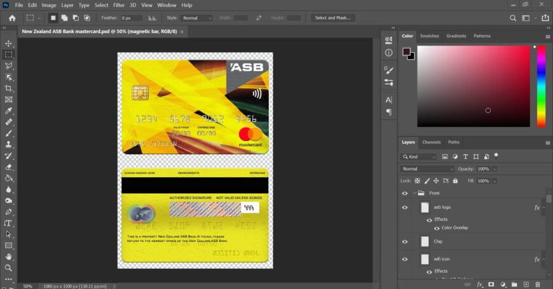Click the hue slider bar
553x289 pixels.
(542, 86)
